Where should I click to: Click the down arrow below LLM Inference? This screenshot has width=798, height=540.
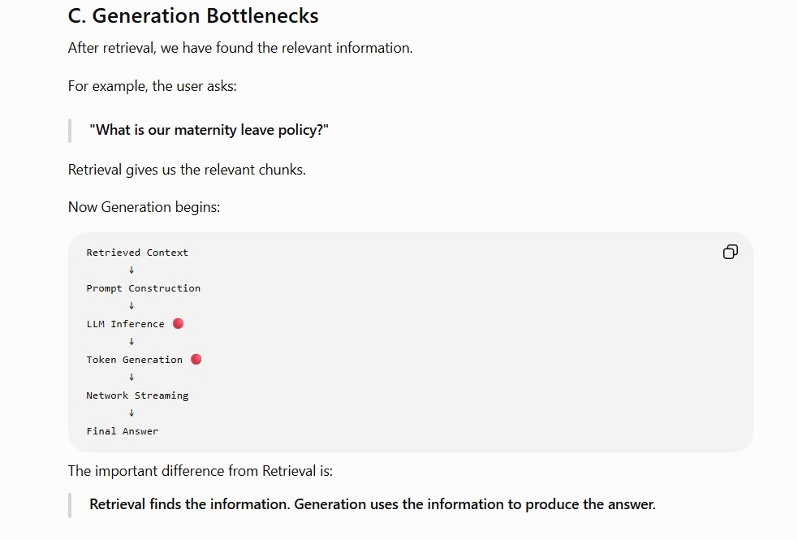(132, 342)
